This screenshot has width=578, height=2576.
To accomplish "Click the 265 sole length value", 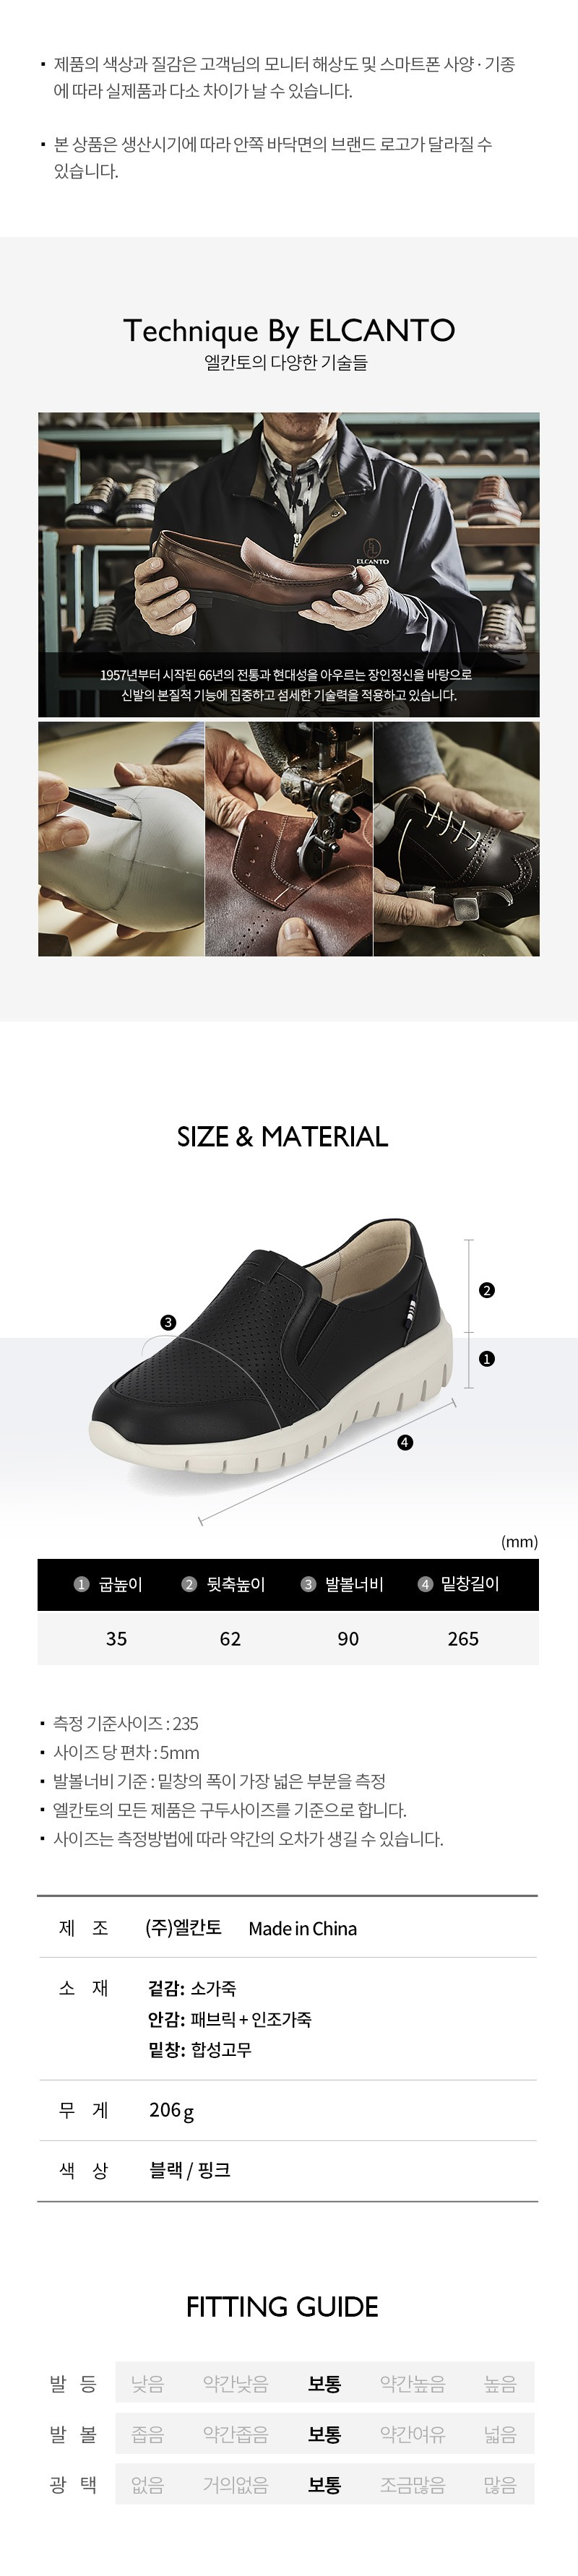I will point(463,1638).
